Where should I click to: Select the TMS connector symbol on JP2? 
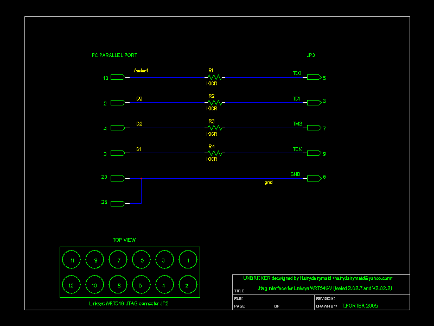[314, 128]
